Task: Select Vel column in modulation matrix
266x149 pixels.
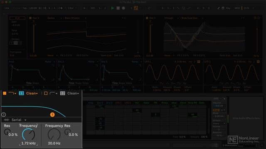Action: [137, 103]
